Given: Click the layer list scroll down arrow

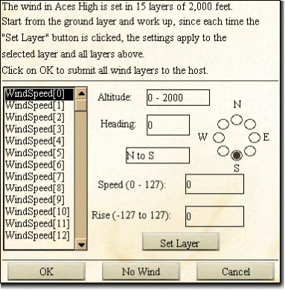Looking at the screenshot, I should 81,245.
